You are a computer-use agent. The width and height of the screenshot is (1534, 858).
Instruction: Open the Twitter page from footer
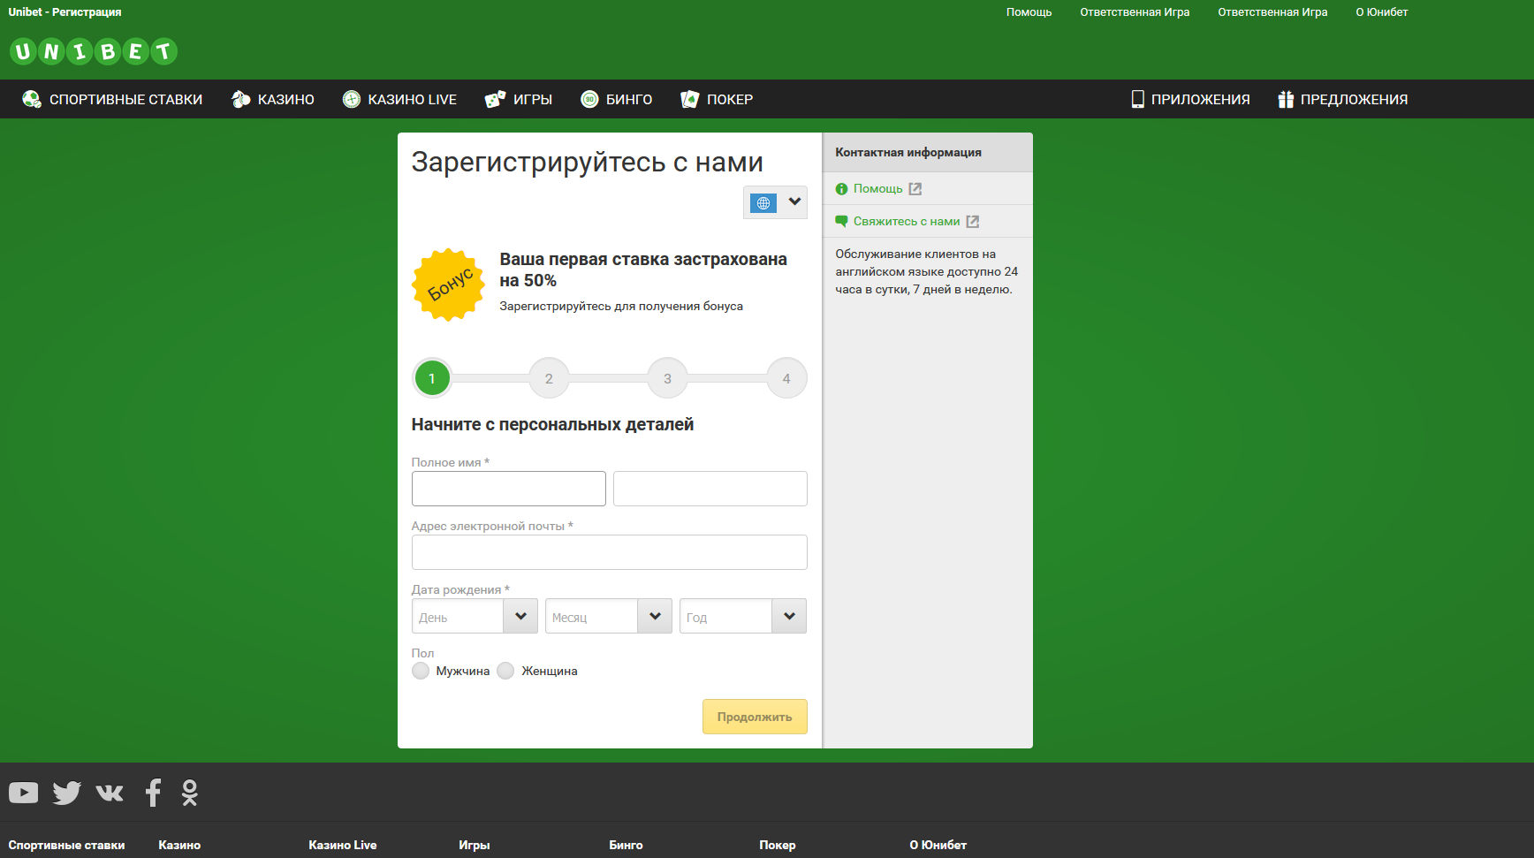coord(66,793)
